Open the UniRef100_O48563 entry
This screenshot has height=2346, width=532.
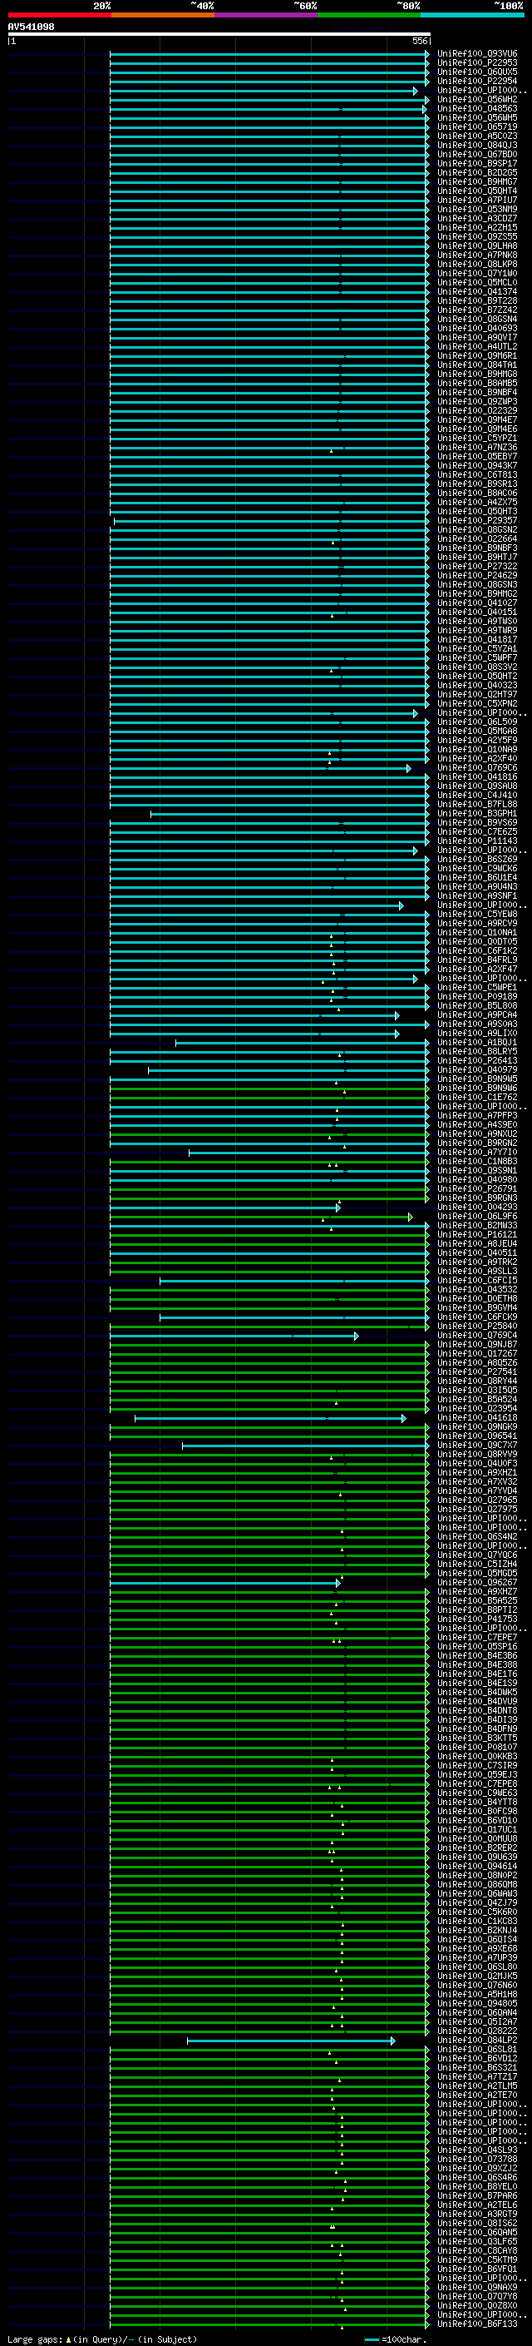pyautogui.click(x=477, y=108)
